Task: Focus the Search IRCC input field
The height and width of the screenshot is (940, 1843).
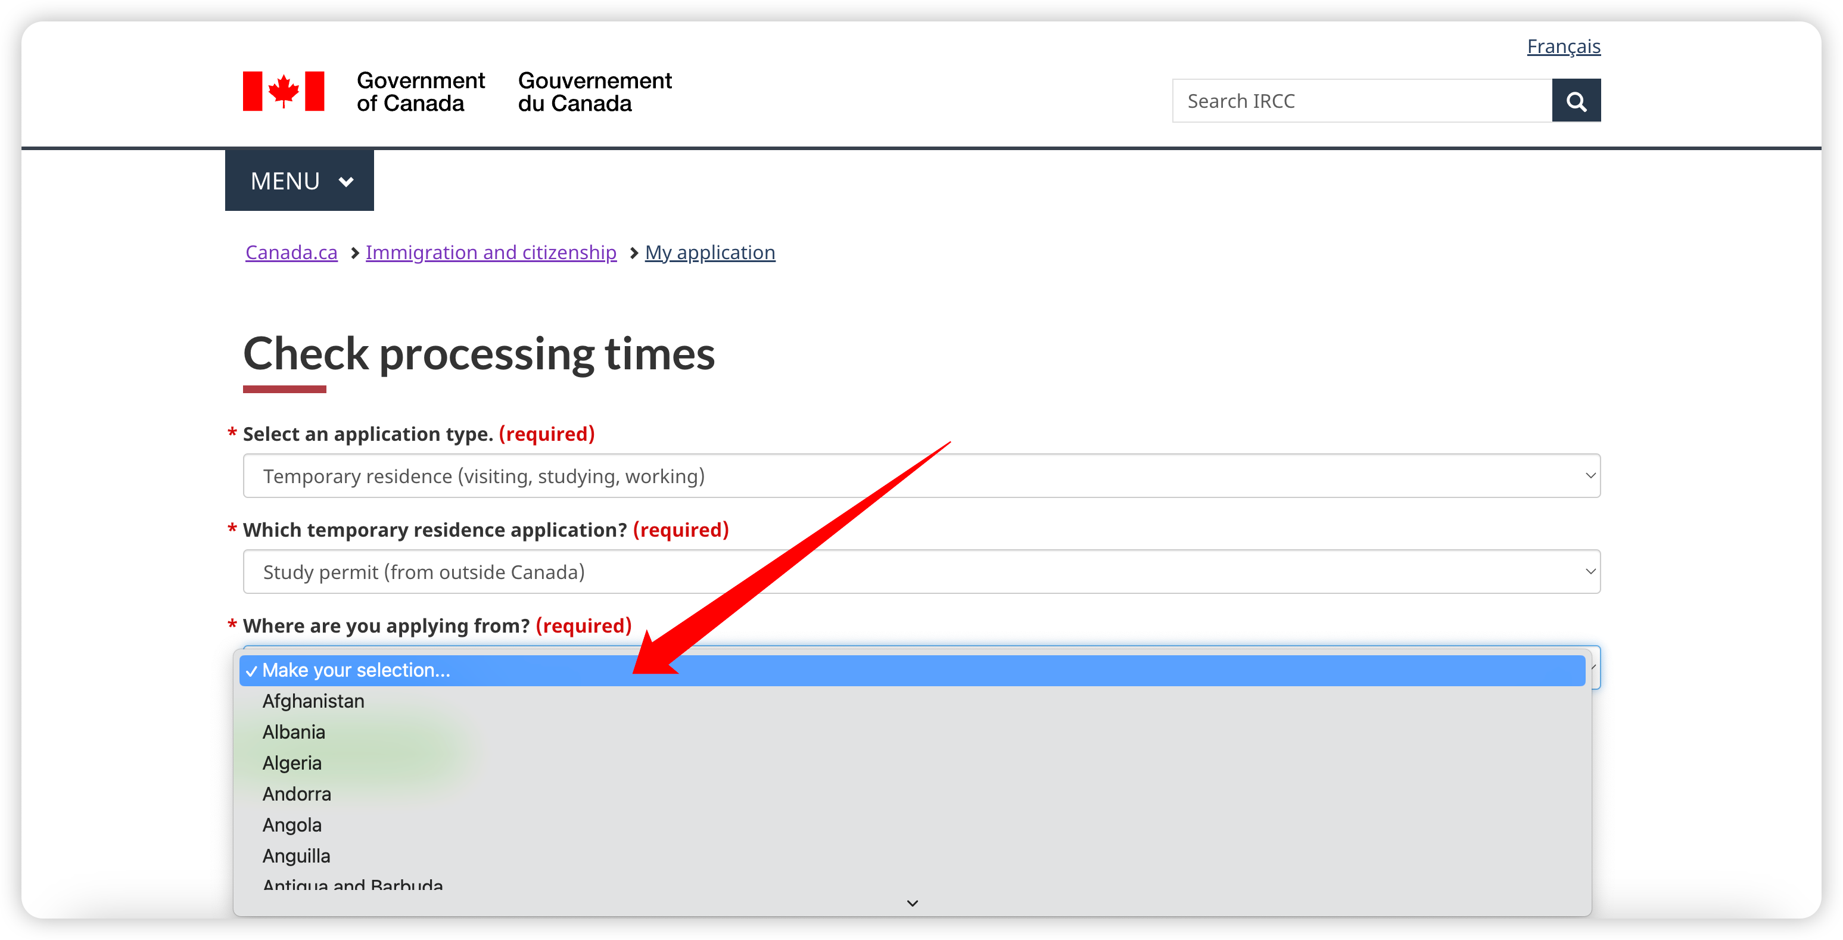Action: click(1362, 101)
